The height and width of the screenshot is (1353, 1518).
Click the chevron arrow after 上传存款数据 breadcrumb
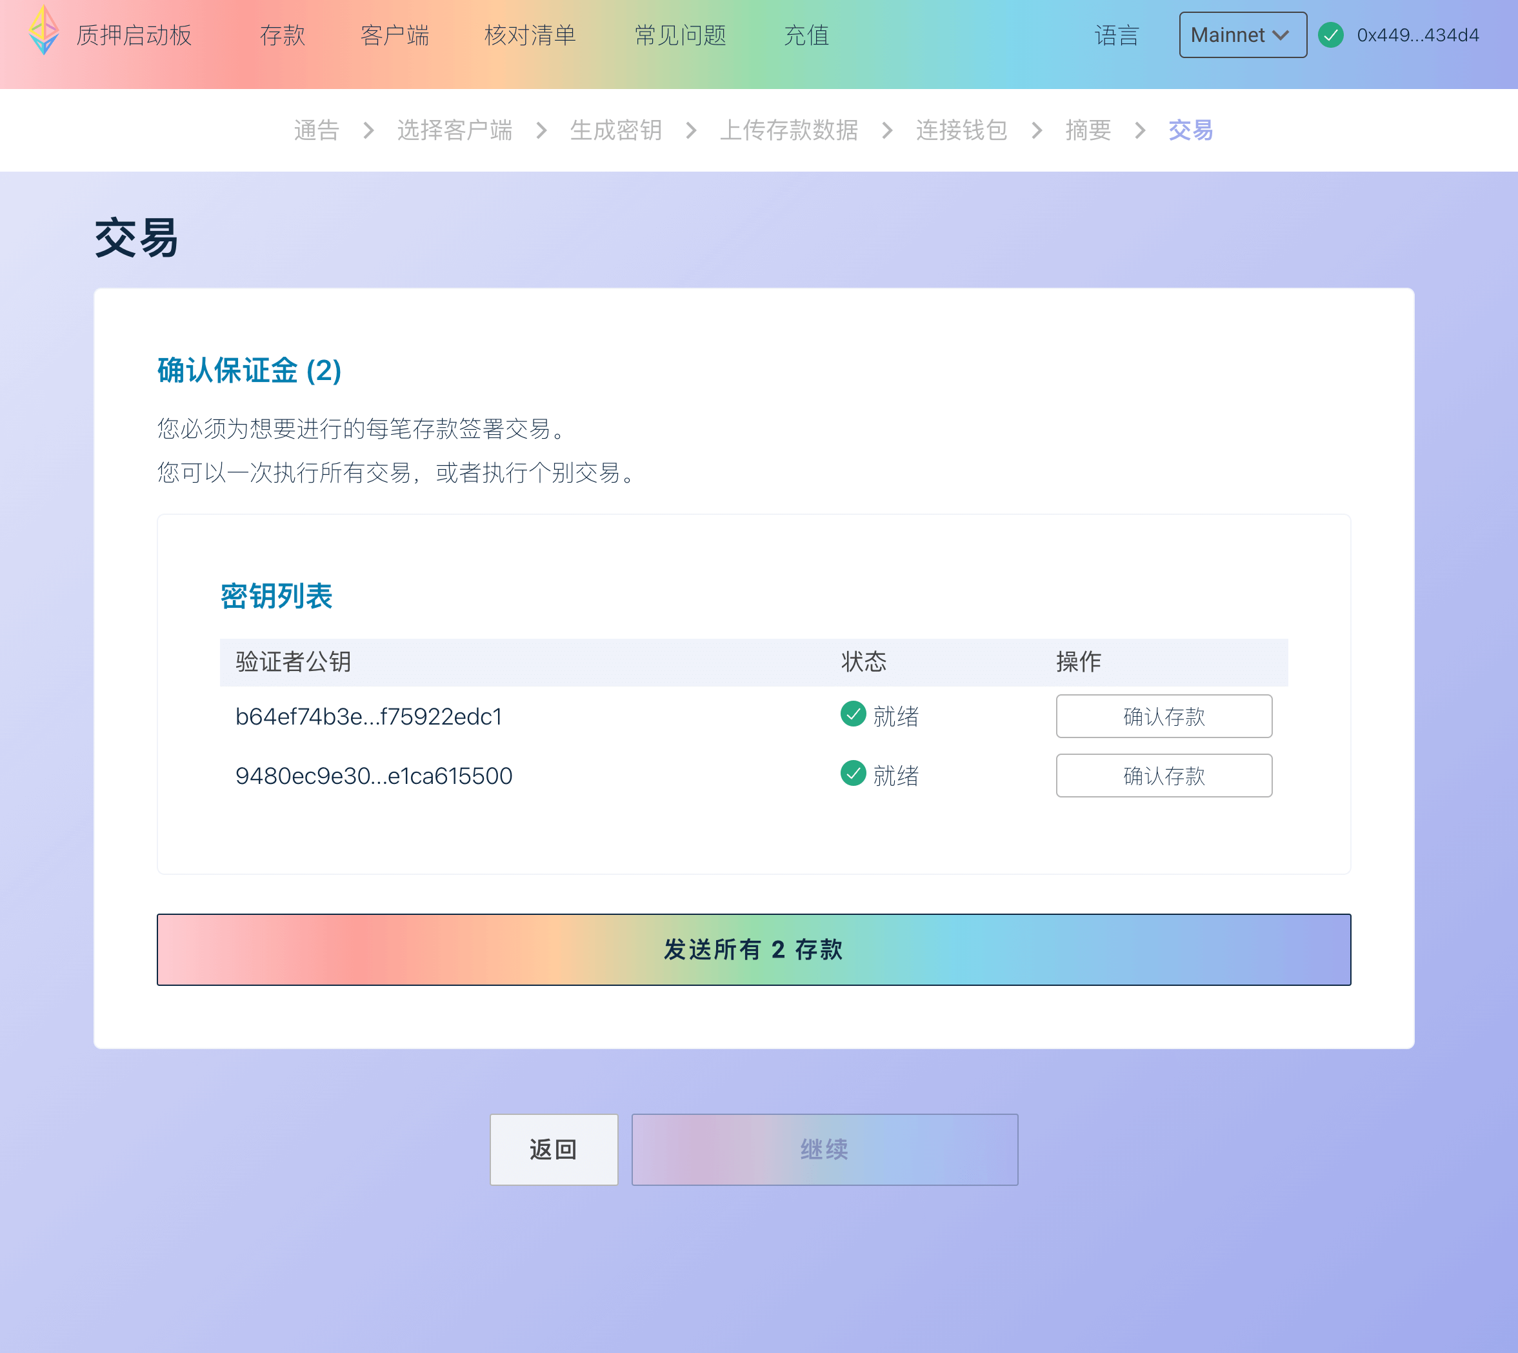(x=887, y=131)
